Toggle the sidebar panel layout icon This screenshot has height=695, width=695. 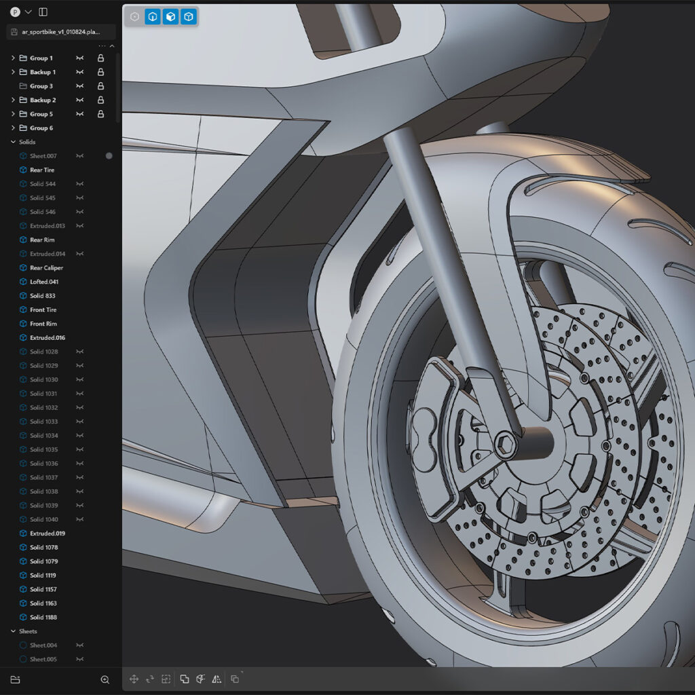pyautogui.click(x=43, y=12)
